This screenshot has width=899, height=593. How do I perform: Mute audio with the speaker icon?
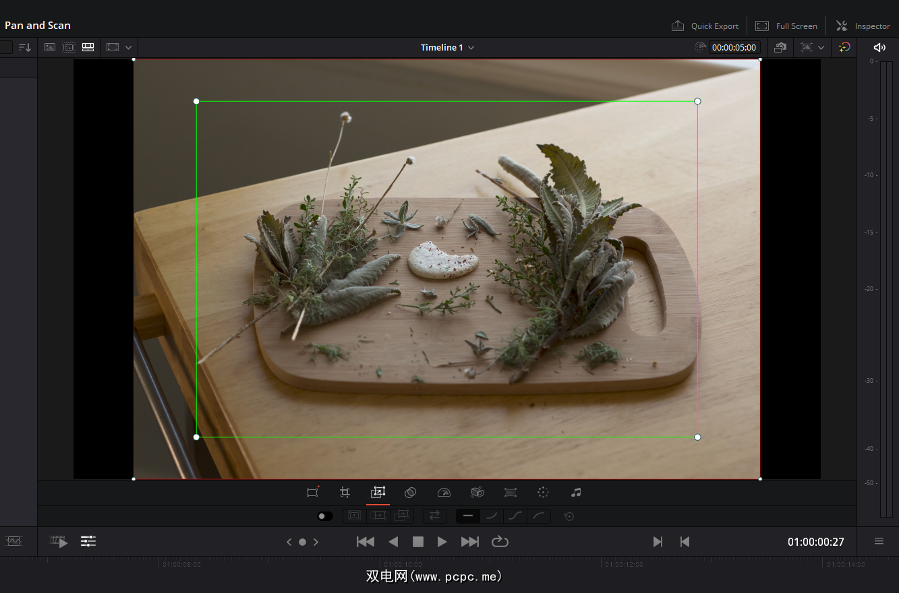879,47
